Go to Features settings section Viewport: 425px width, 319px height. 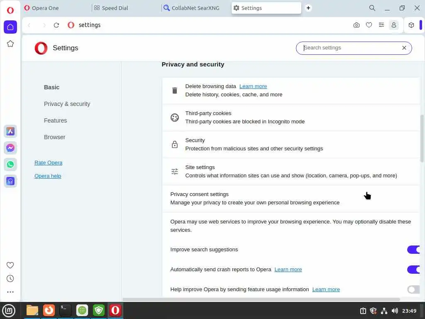click(55, 120)
